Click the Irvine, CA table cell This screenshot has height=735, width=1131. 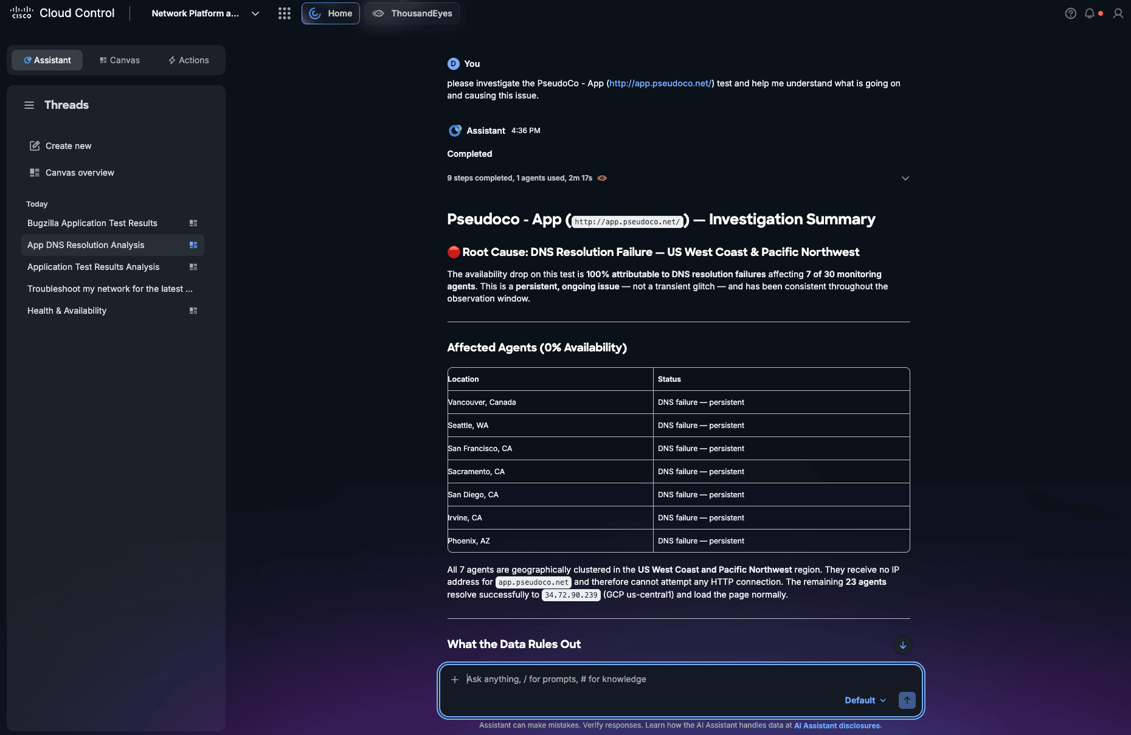pos(550,518)
